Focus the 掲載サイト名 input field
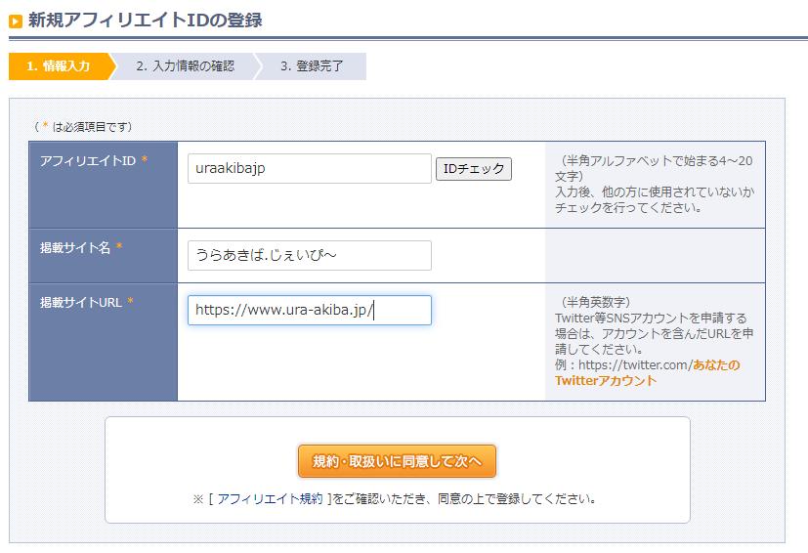 [x=309, y=255]
